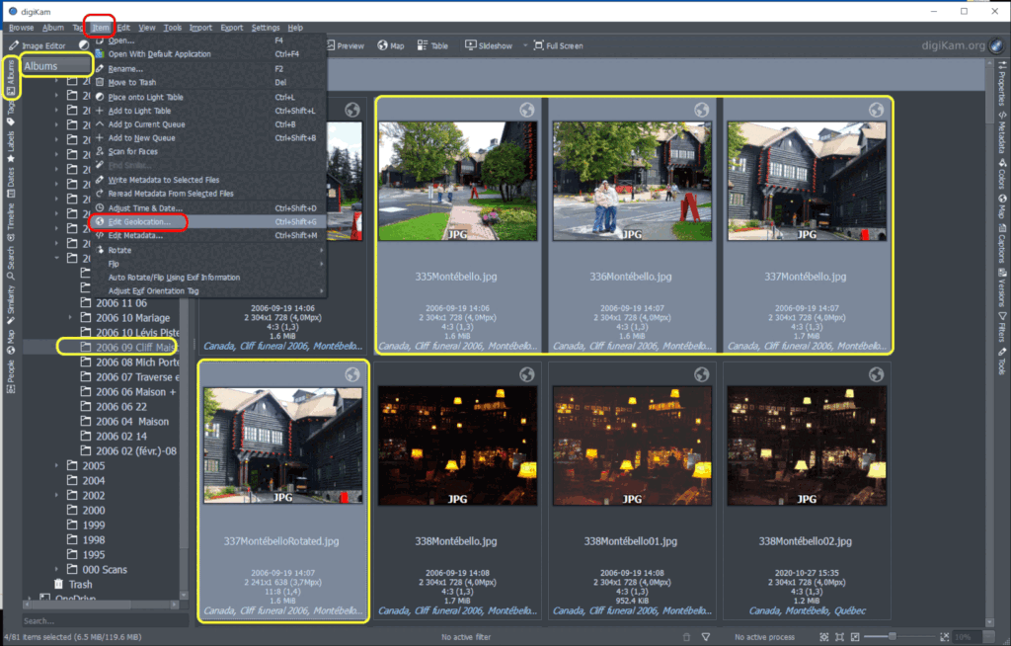Open the Rotate submenu
The height and width of the screenshot is (646, 1011).
[x=118, y=250]
